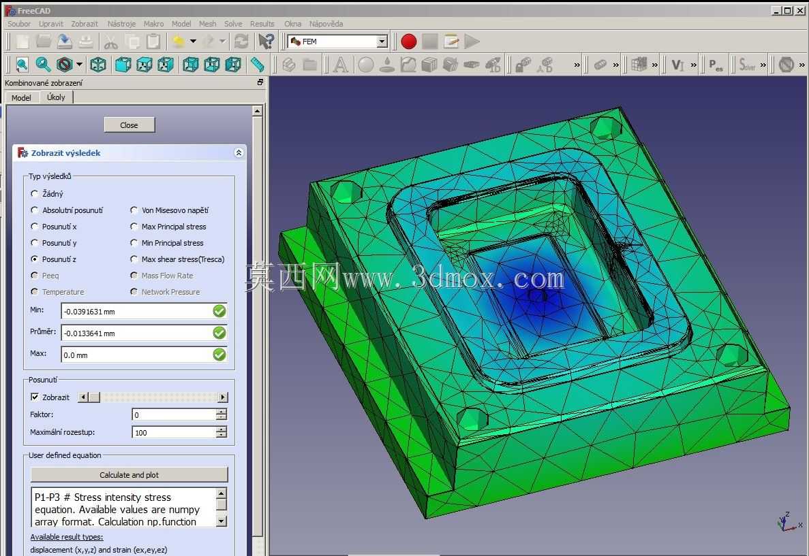The width and height of the screenshot is (809, 556).
Task: Click the Calculate and plot button
Action: click(129, 474)
